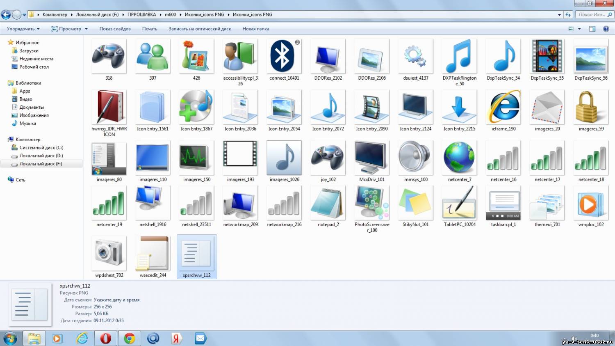The width and height of the screenshot is (615, 346).
Task: Create a new folder with Новая папка
Action: coord(255,29)
